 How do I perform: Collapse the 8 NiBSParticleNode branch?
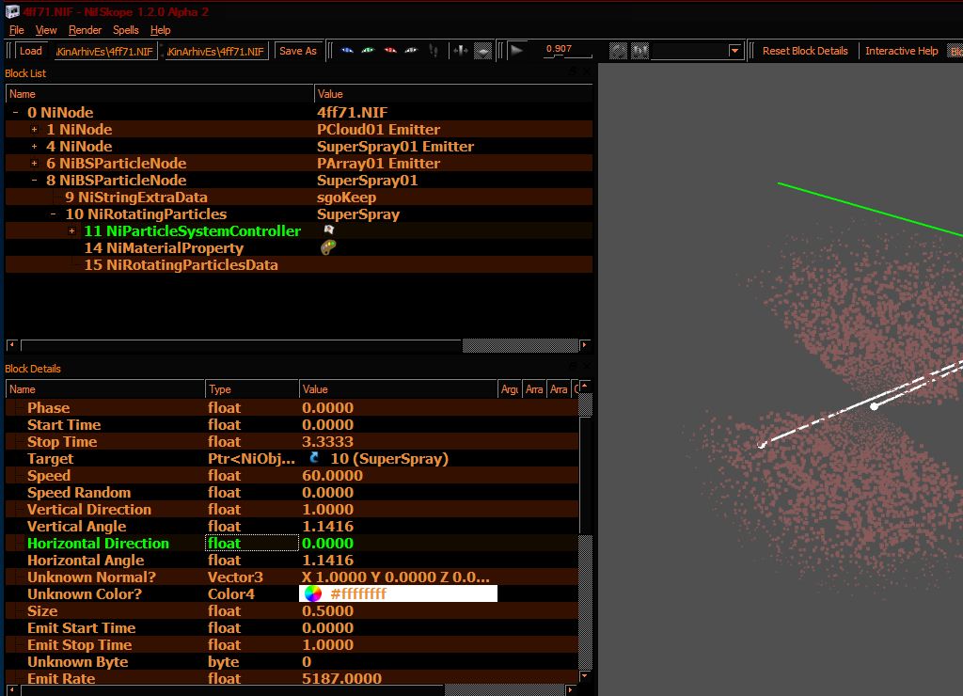pos(35,181)
